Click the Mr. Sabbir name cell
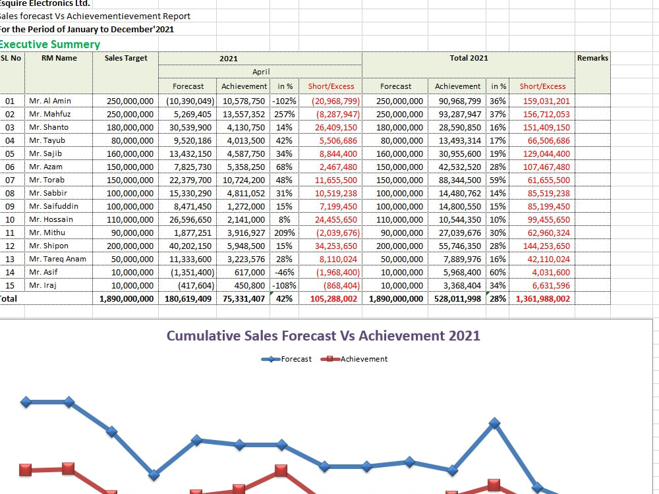This screenshot has width=659, height=494. point(59,193)
